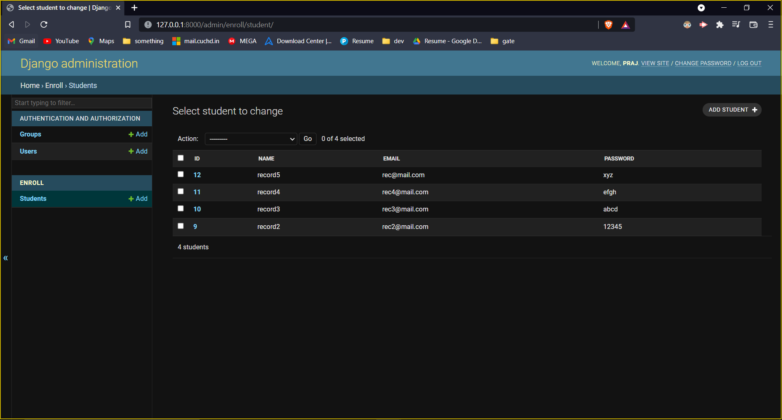The width and height of the screenshot is (782, 420).
Task: Open Students in the sidebar
Action: (x=33, y=198)
